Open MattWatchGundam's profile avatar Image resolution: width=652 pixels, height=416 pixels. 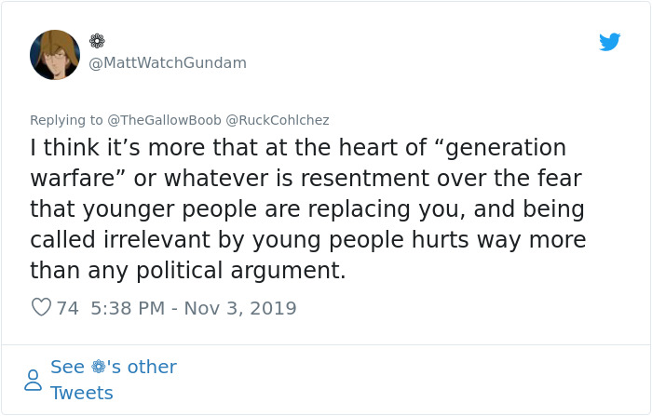coord(55,54)
